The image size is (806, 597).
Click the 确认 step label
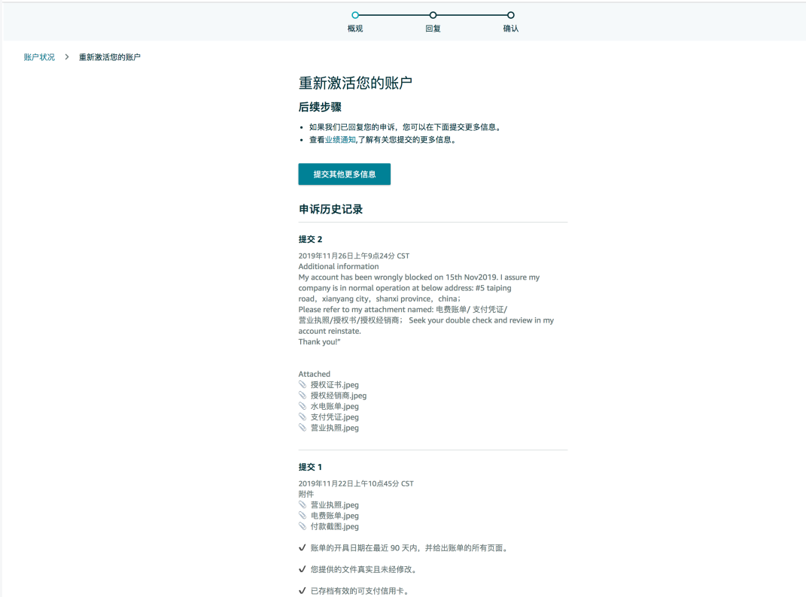point(510,29)
